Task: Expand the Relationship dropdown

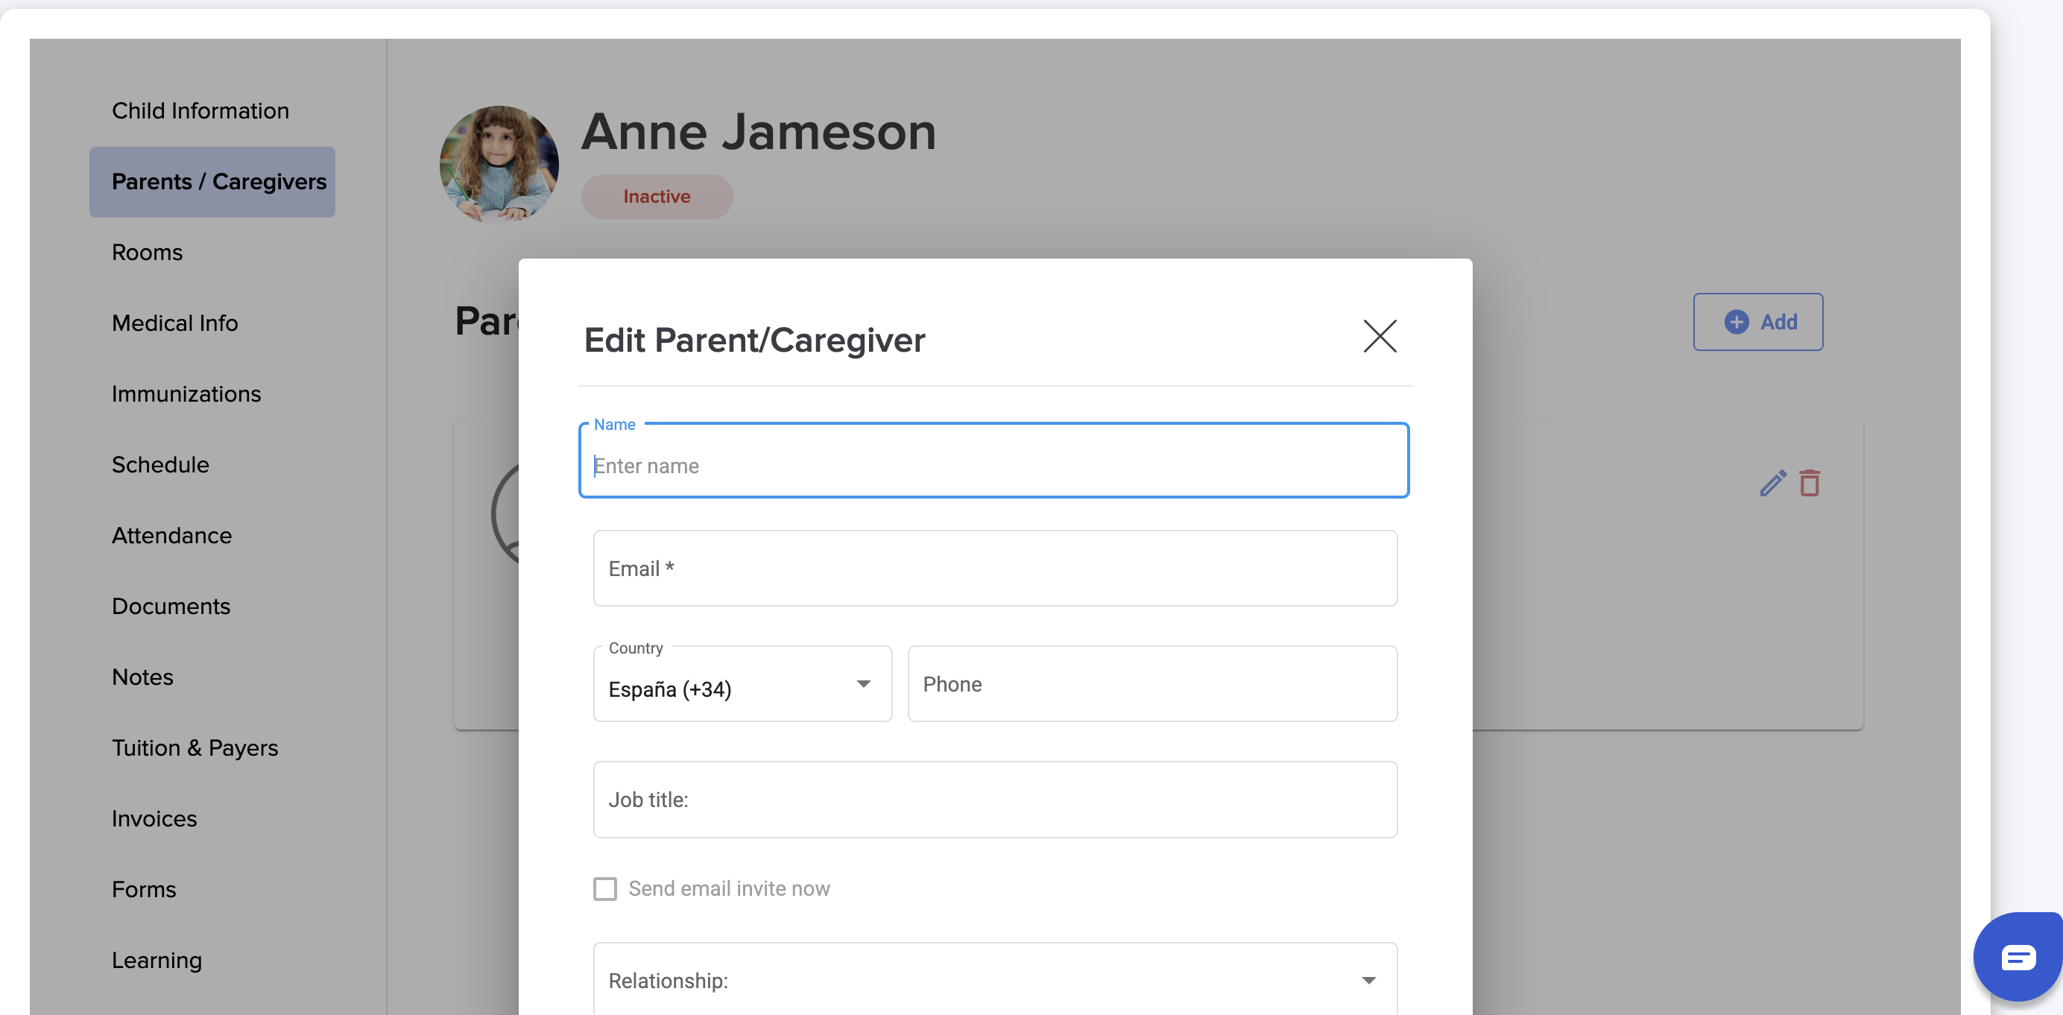Action: [x=995, y=980]
